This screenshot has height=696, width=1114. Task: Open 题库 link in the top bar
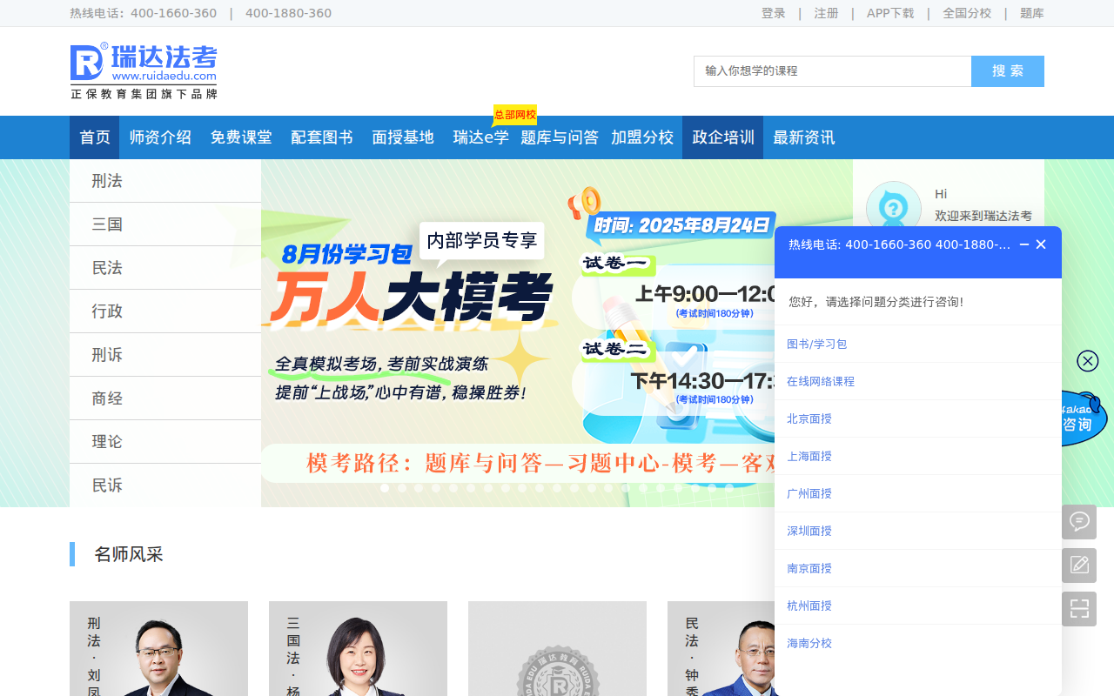(1032, 13)
